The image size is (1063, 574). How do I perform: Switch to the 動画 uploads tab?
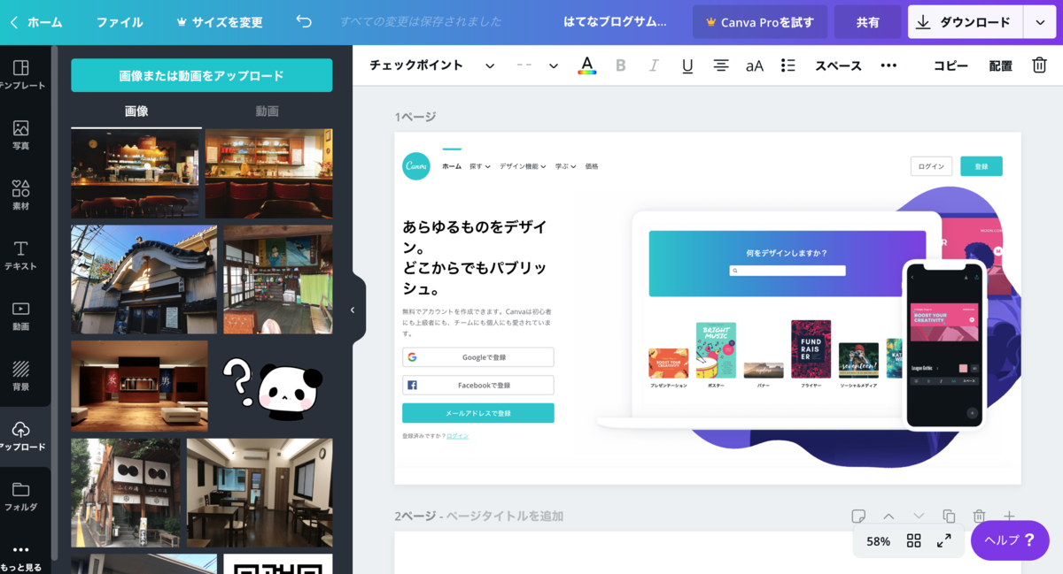[x=267, y=111]
